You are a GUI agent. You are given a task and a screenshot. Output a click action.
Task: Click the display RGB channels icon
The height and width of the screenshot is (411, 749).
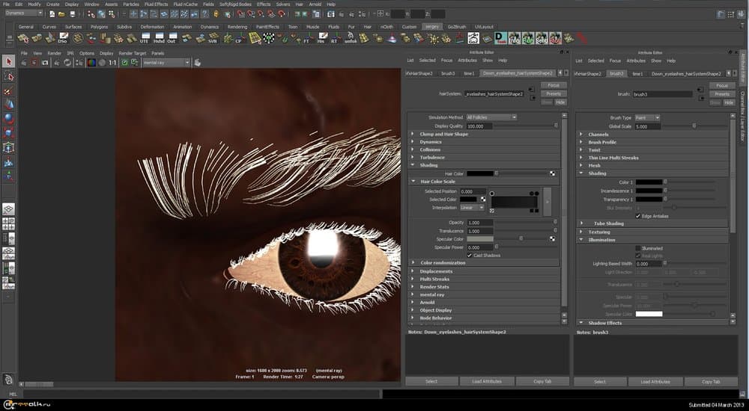tap(91, 64)
